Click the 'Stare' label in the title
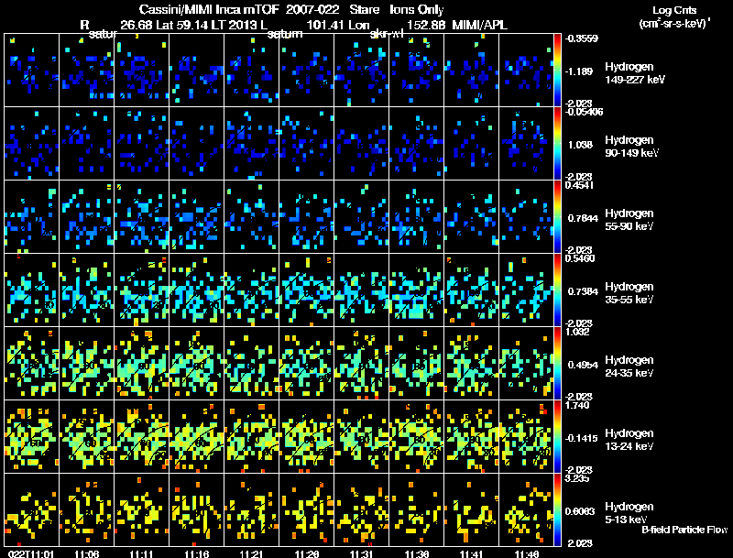Screen dimensions: 733x558 365,9
